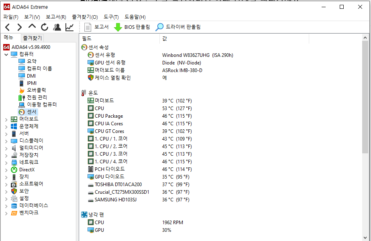Click the 마더보드 motherboard icon in tree
The image size is (371, 241).
[x=14, y=119]
